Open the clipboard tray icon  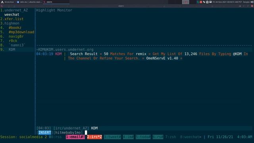coord(207,2)
